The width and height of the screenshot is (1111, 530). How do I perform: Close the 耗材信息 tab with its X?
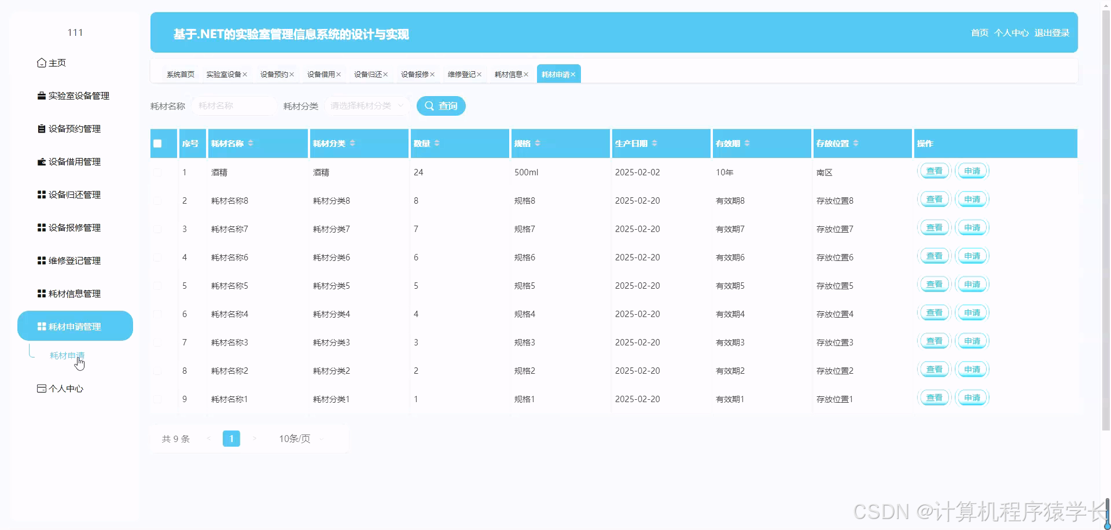tap(526, 75)
